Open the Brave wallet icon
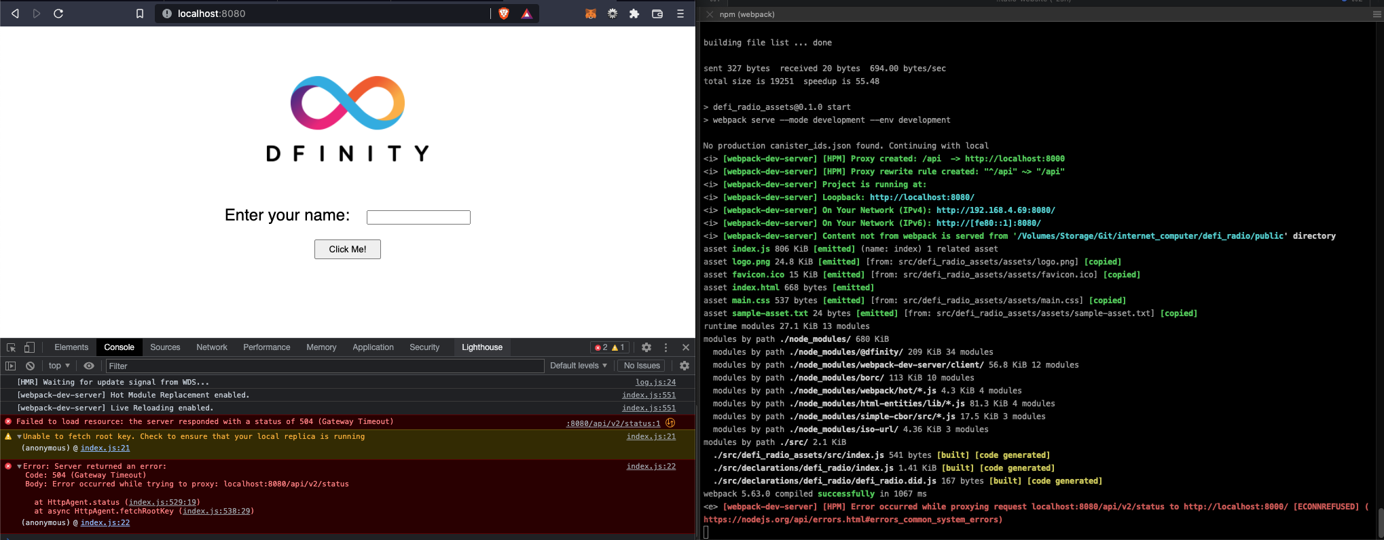 pyautogui.click(x=657, y=14)
